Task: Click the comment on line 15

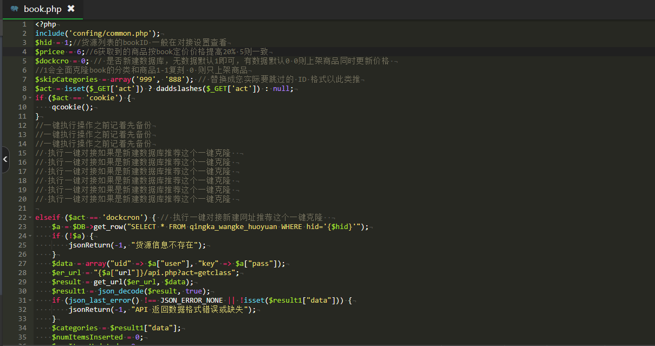Action: [133, 153]
